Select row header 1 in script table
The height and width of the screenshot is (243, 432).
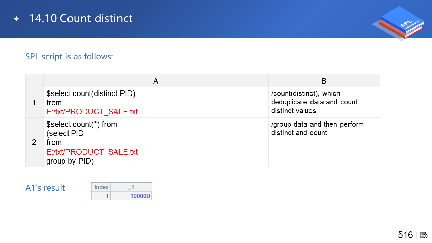pyautogui.click(x=34, y=103)
